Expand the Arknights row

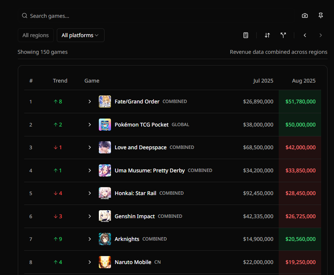click(90, 239)
